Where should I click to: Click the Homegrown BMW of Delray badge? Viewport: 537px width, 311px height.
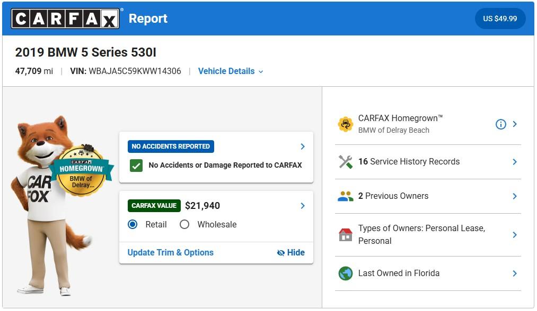tap(82, 171)
